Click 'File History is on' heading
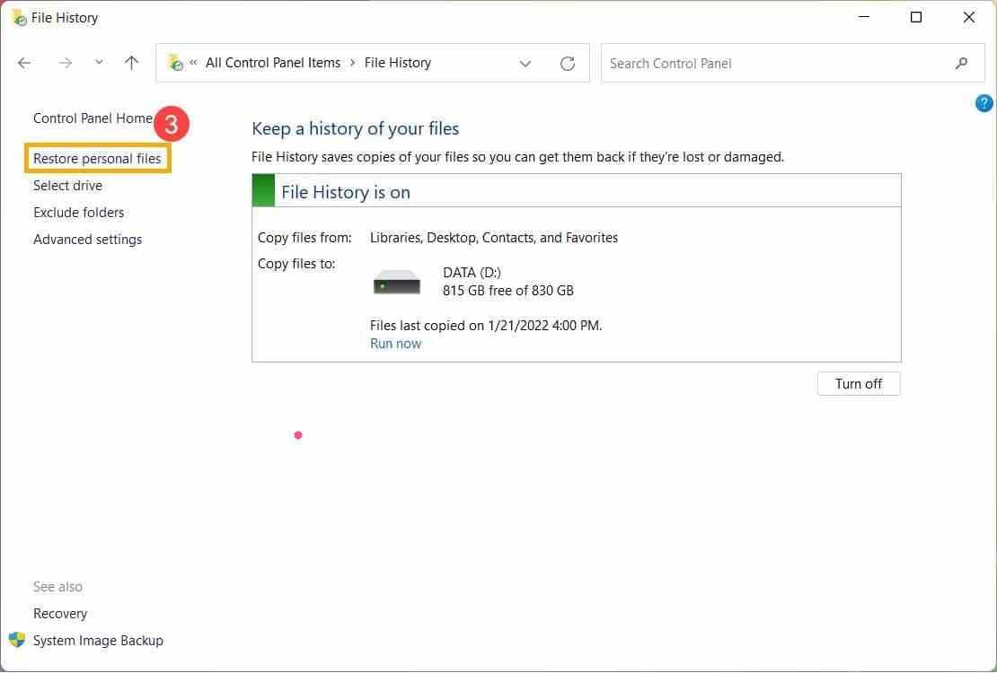 point(345,193)
